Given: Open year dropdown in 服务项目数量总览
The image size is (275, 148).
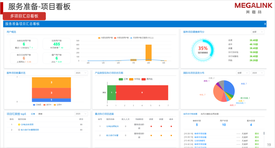Looking at the screenshot, I should coord(81,73).
